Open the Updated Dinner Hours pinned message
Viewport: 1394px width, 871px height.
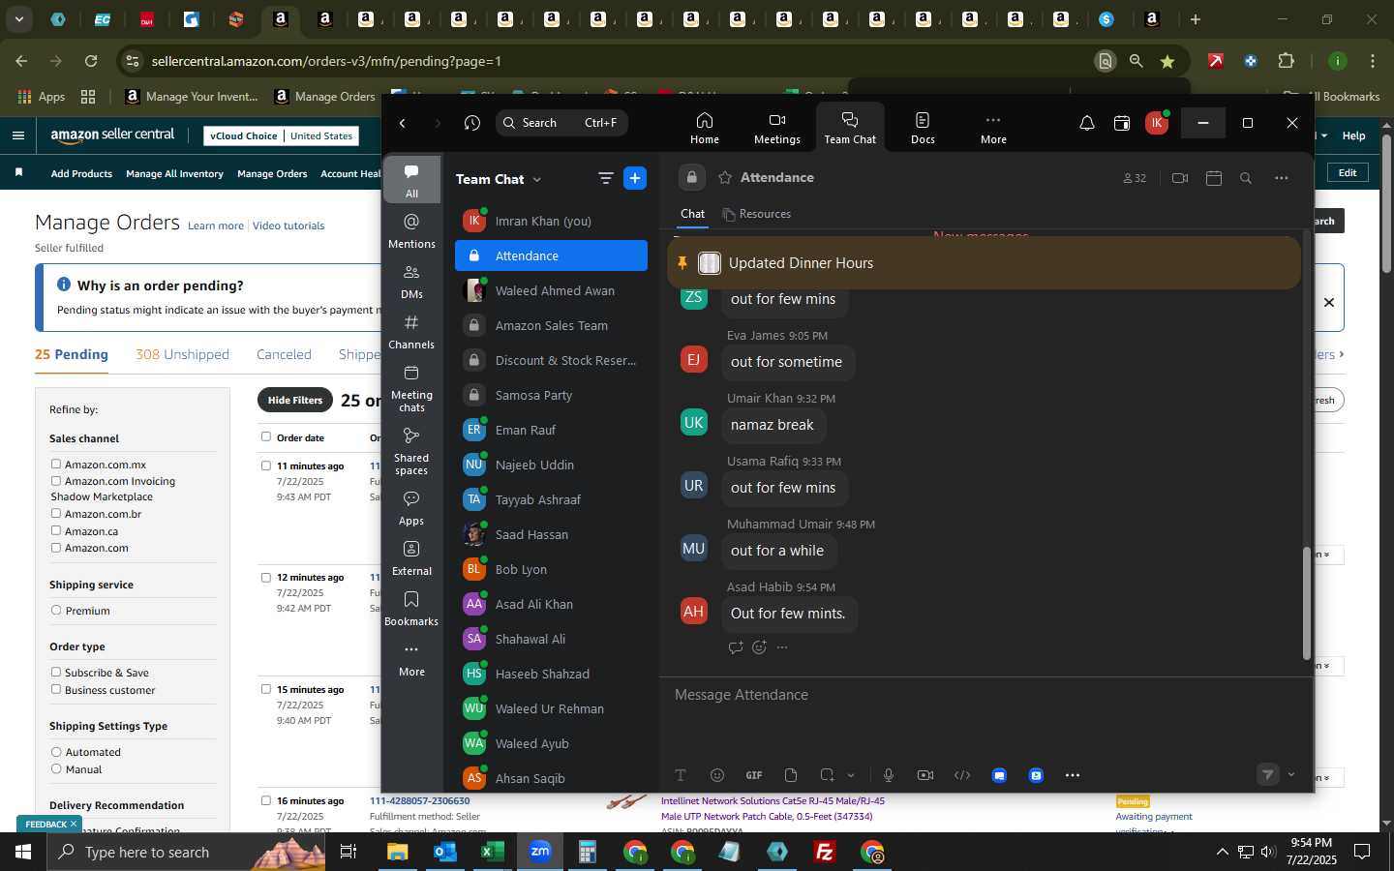(984, 263)
